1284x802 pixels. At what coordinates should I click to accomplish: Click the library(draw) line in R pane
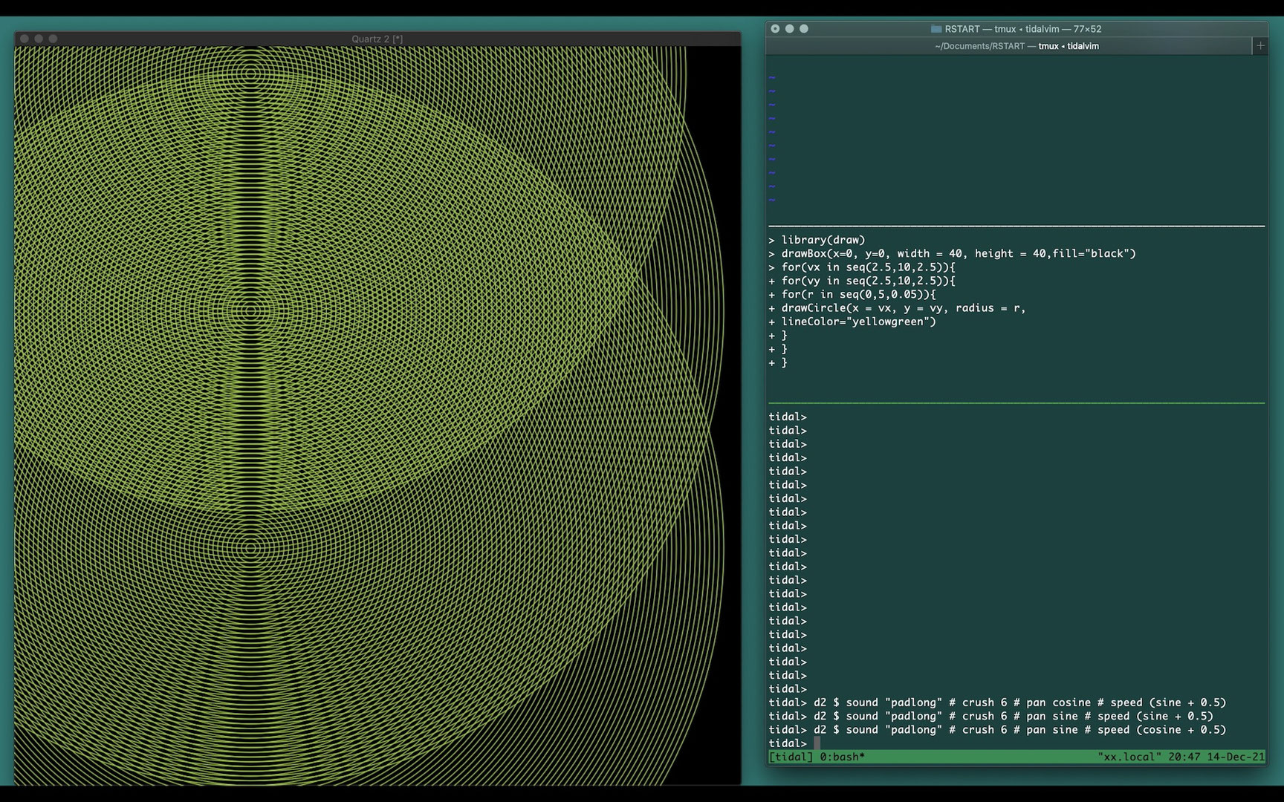pos(823,240)
